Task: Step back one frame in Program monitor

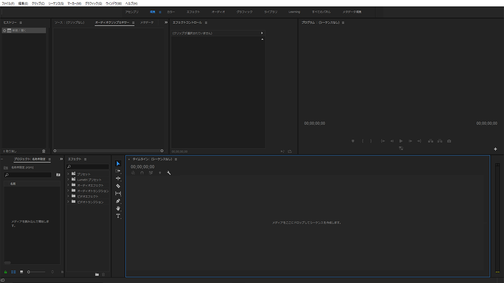Action: 392,141
